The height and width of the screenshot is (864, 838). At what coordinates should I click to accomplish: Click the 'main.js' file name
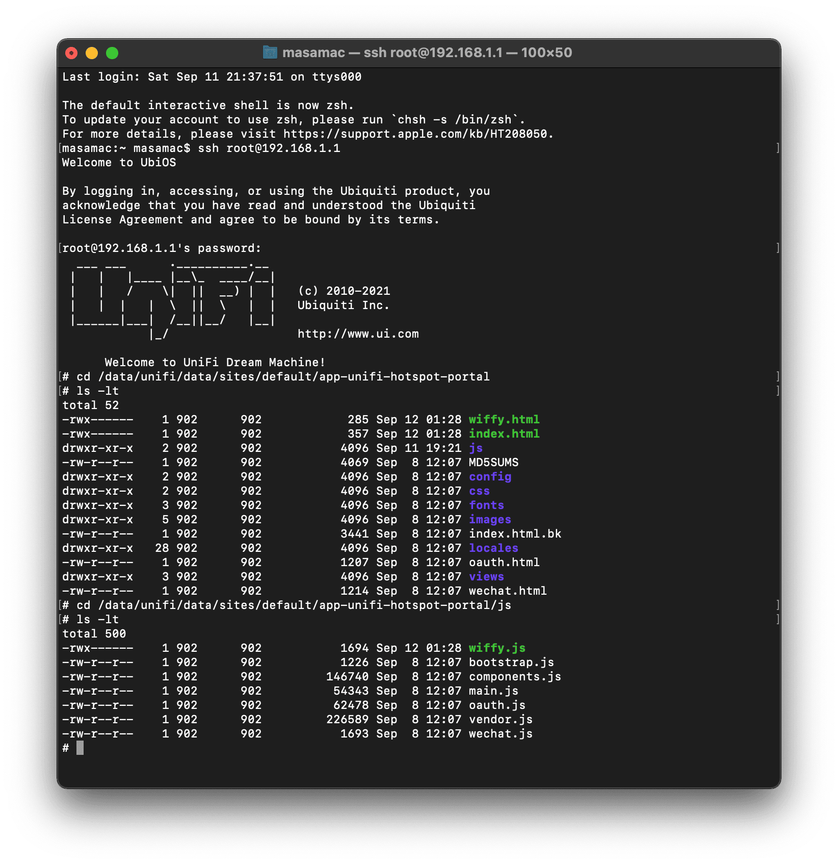[493, 691]
